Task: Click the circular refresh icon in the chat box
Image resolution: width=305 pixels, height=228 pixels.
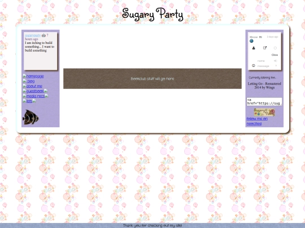Action: pos(275,48)
